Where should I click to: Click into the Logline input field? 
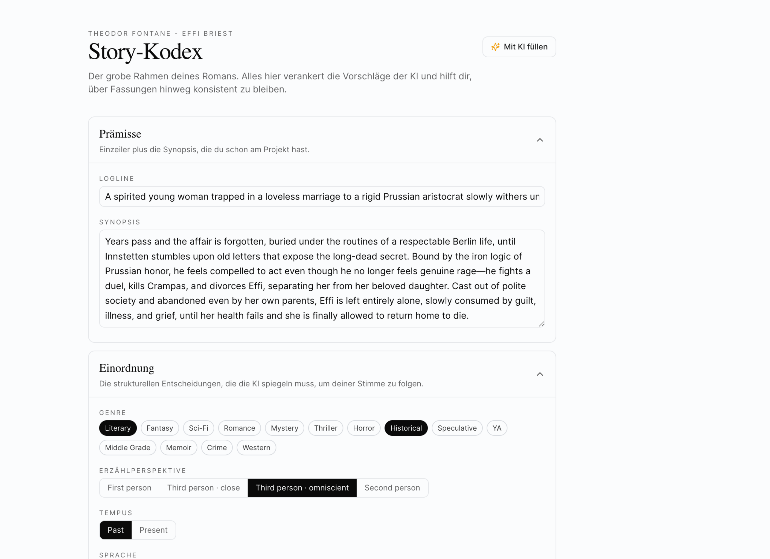point(322,197)
